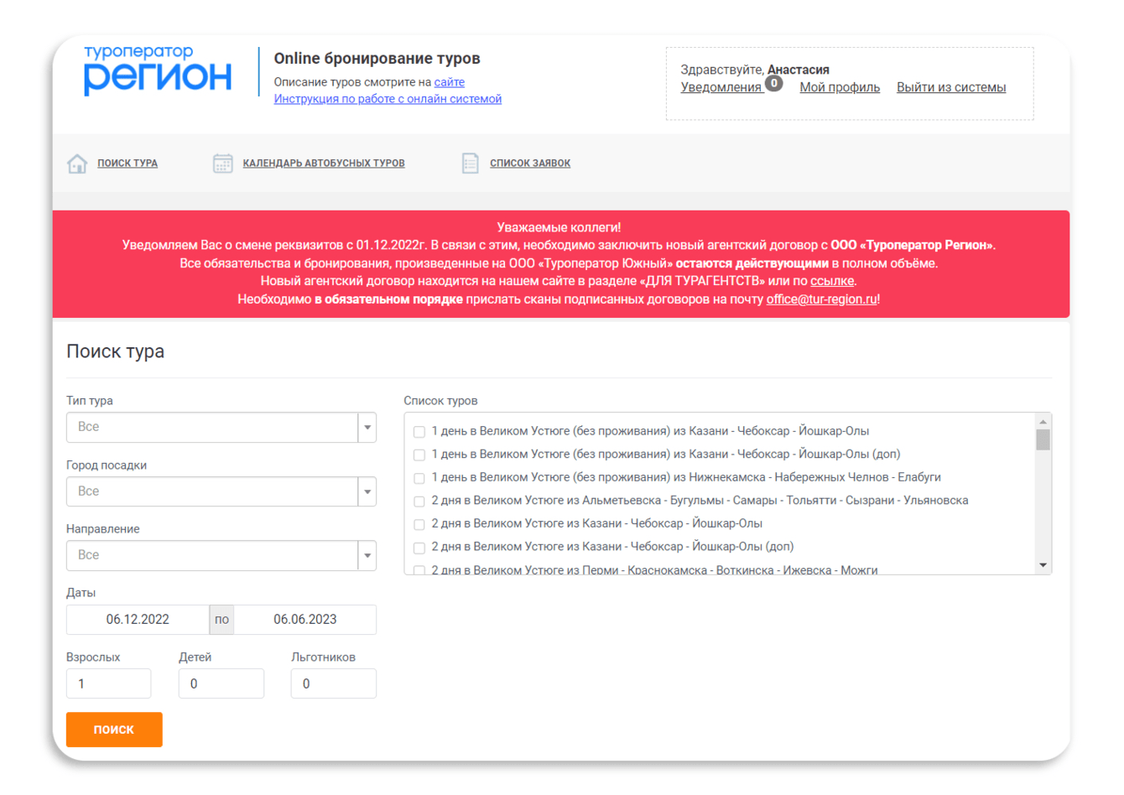The height and width of the screenshot is (795, 1124).
Task: Expand the Тип тура dropdown arrow
Action: (367, 428)
